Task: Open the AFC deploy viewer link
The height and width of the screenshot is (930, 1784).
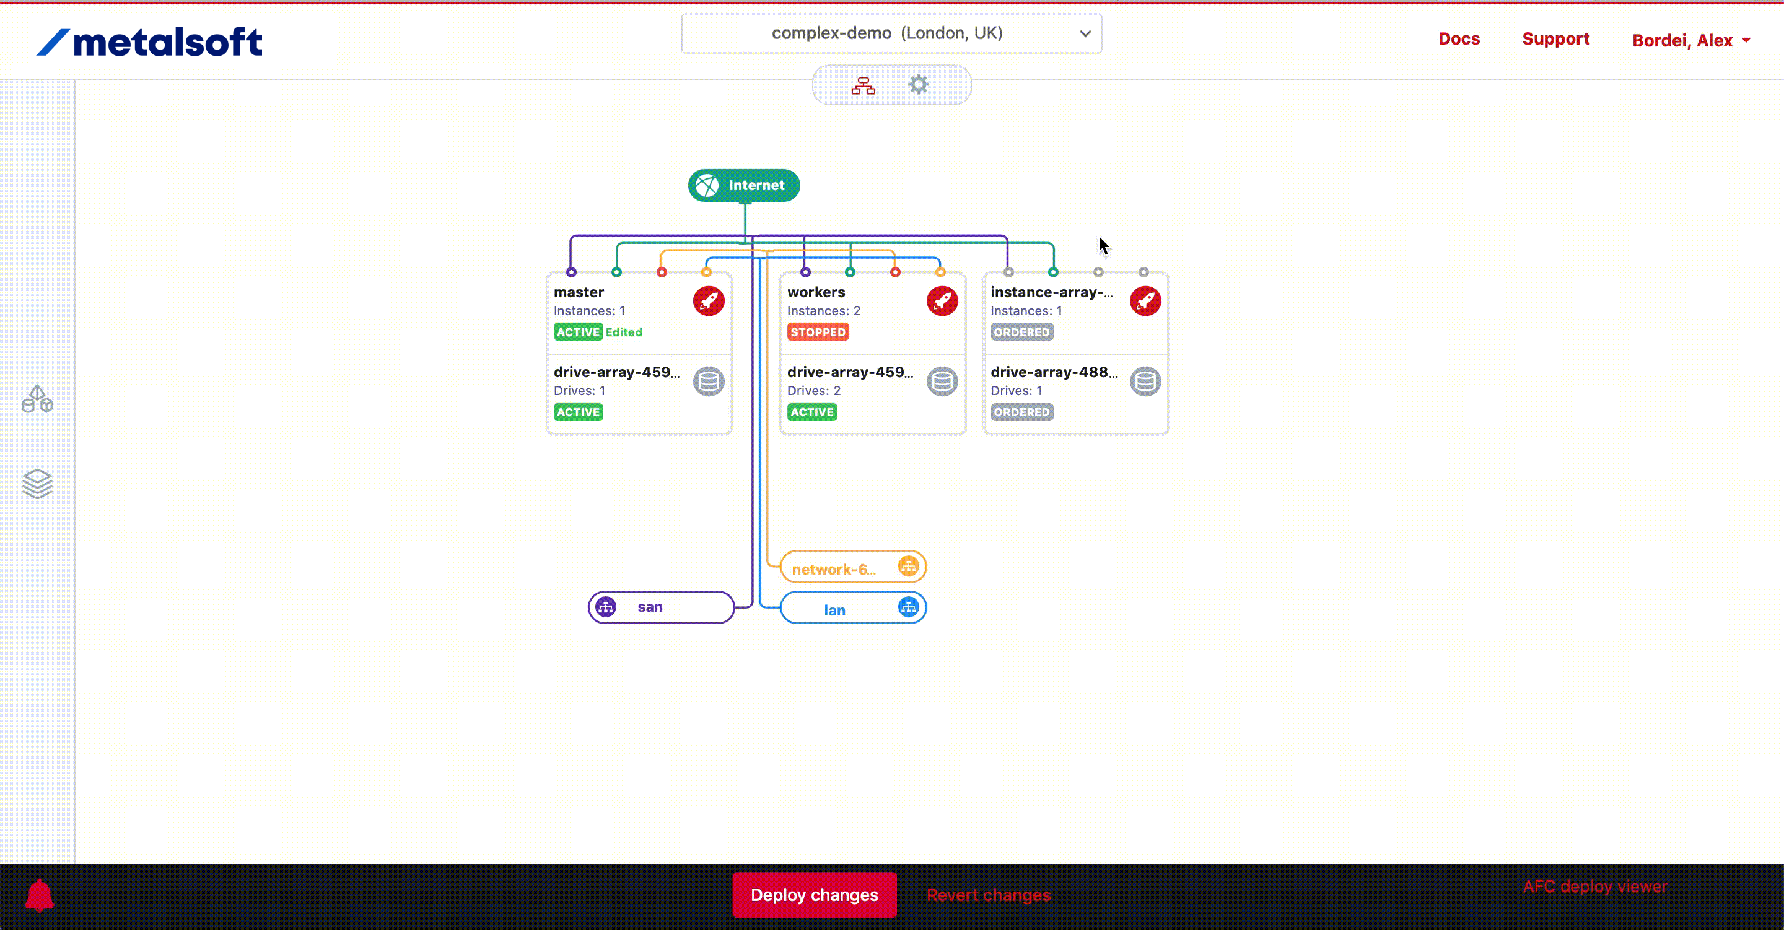Action: click(x=1594, y=887)
